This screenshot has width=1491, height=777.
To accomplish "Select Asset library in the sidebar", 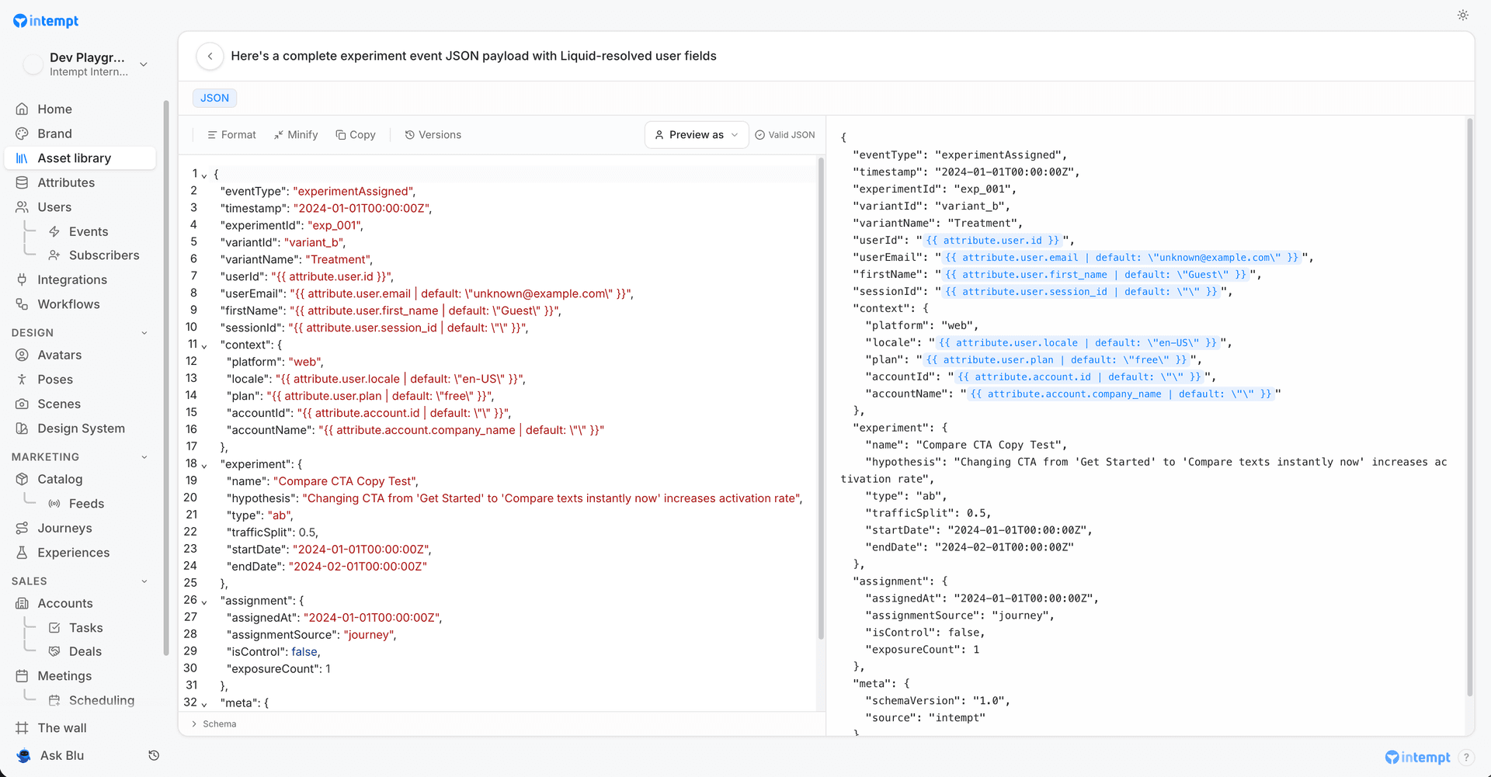I will pyautogui.click(x=80, y=158).
